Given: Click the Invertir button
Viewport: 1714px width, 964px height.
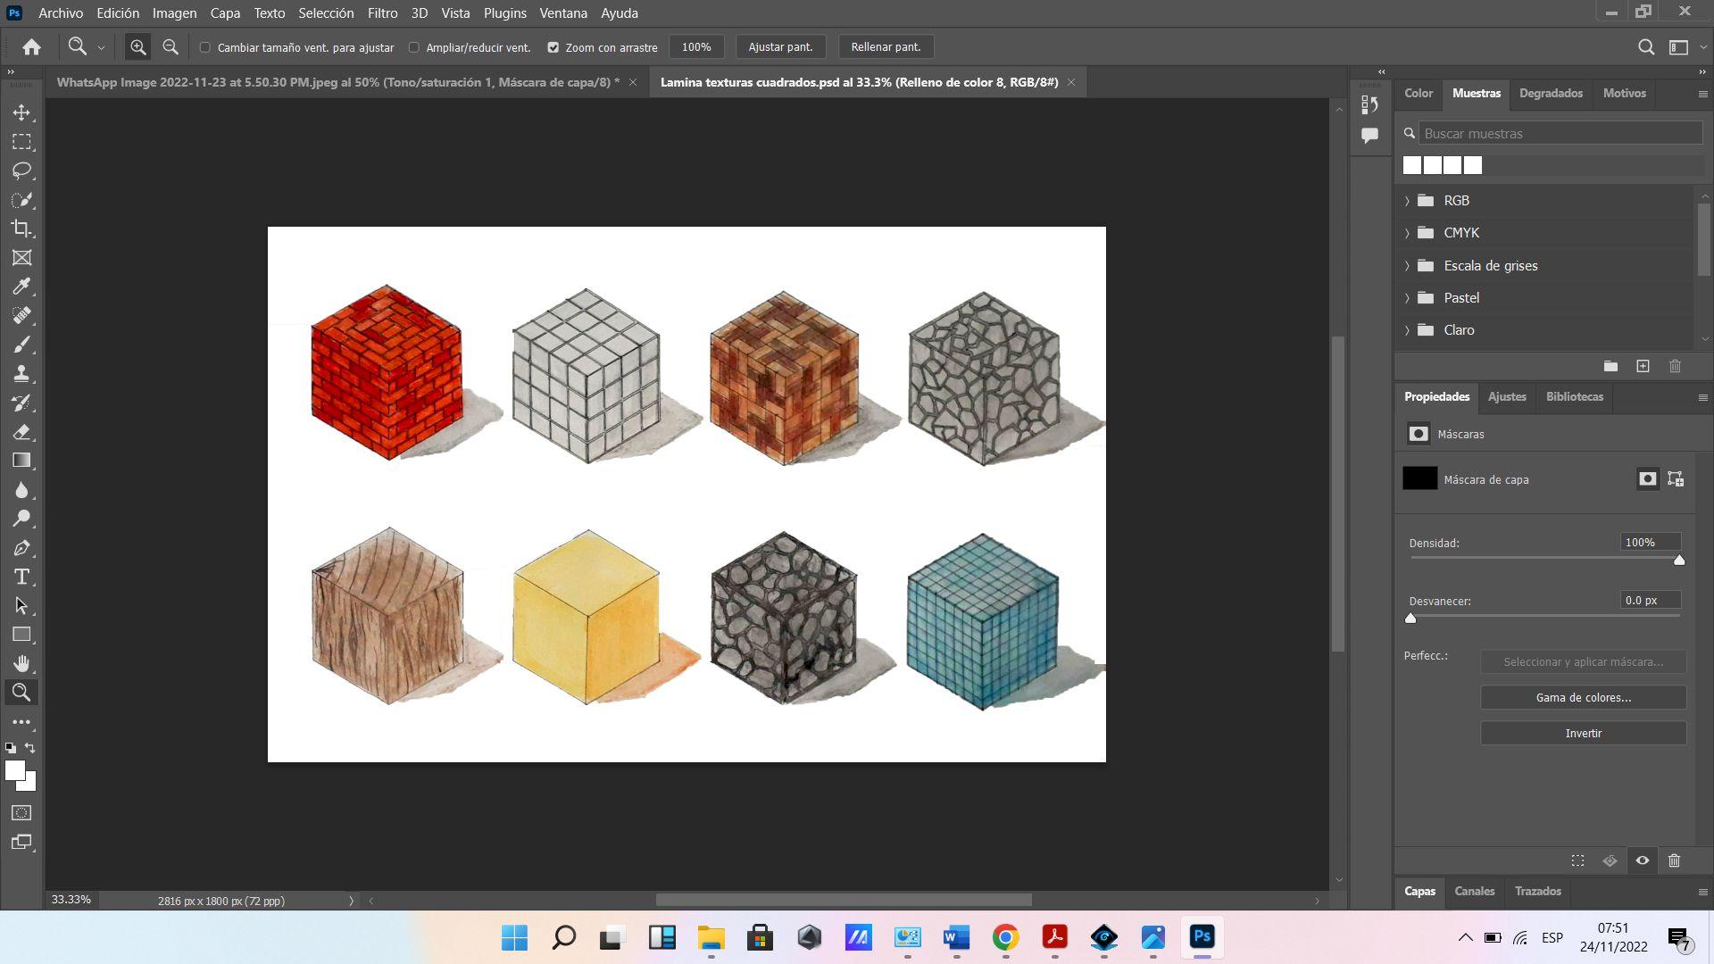Looking at the screenshot, I should point(1583,733).
